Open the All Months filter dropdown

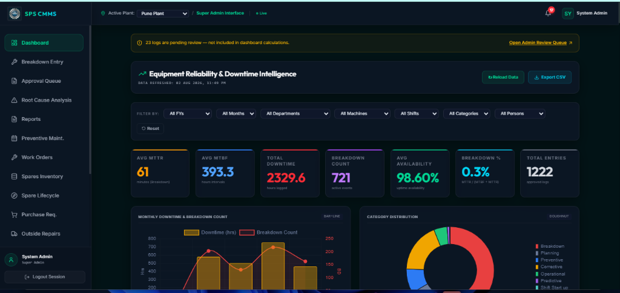pyautogui.click(x=236, y=114)
